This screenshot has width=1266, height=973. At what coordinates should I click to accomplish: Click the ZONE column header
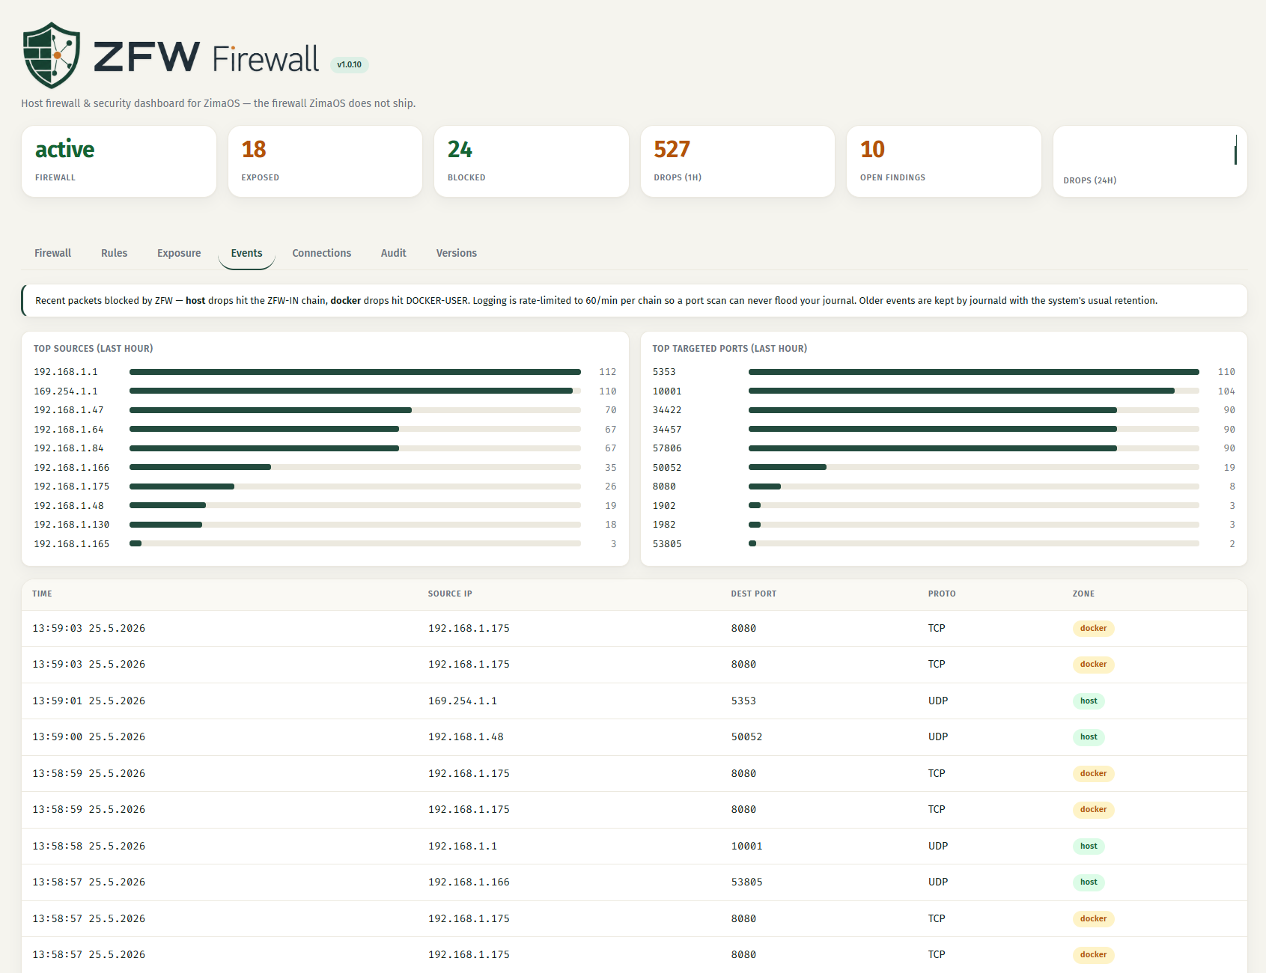[x=1083, y=594]
